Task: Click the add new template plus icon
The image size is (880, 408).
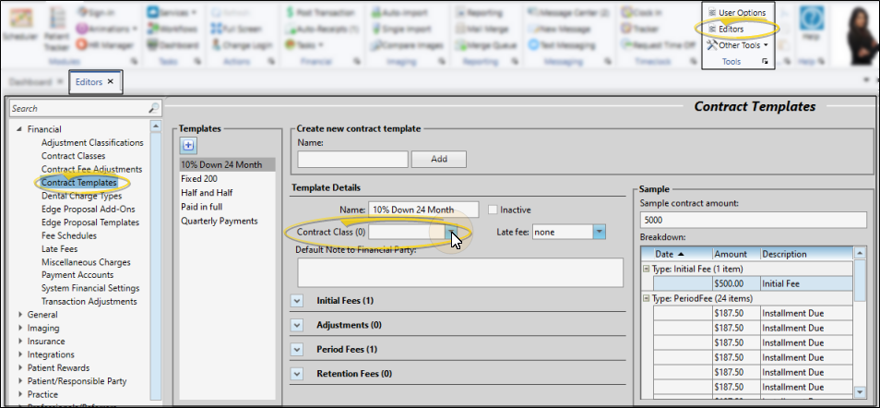Action: pos(187,145)
